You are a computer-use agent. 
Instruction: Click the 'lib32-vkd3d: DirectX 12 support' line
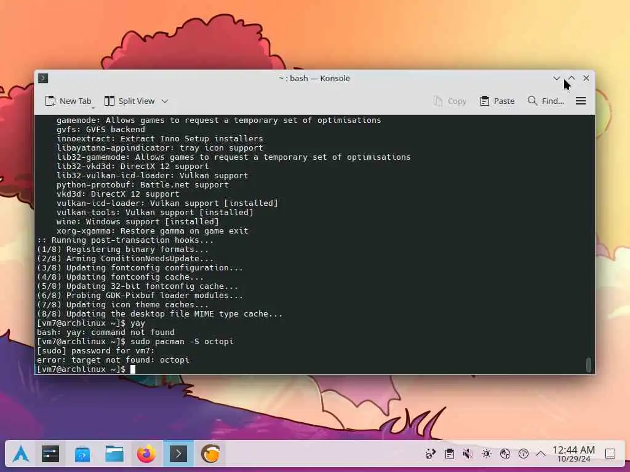point(133,166)
